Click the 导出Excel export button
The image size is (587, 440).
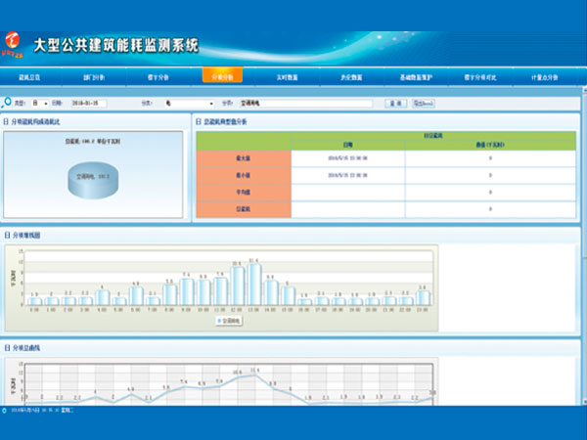[x=423, y=103]
